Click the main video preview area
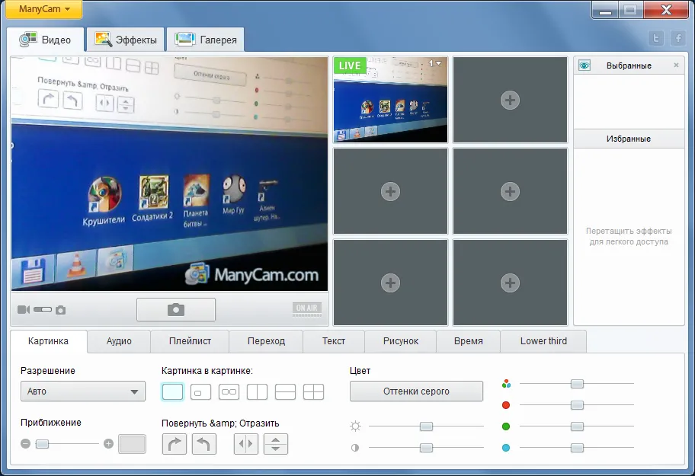The image size is (695, 476). [x=170, y=174]
